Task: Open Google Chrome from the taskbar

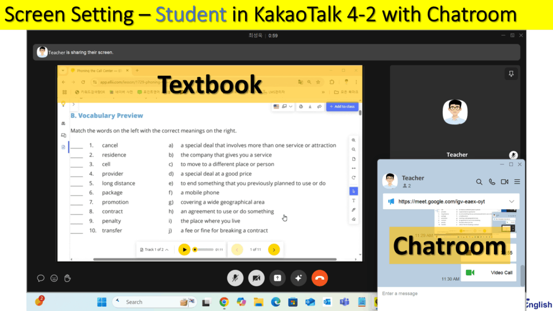Action: [224, 302]
